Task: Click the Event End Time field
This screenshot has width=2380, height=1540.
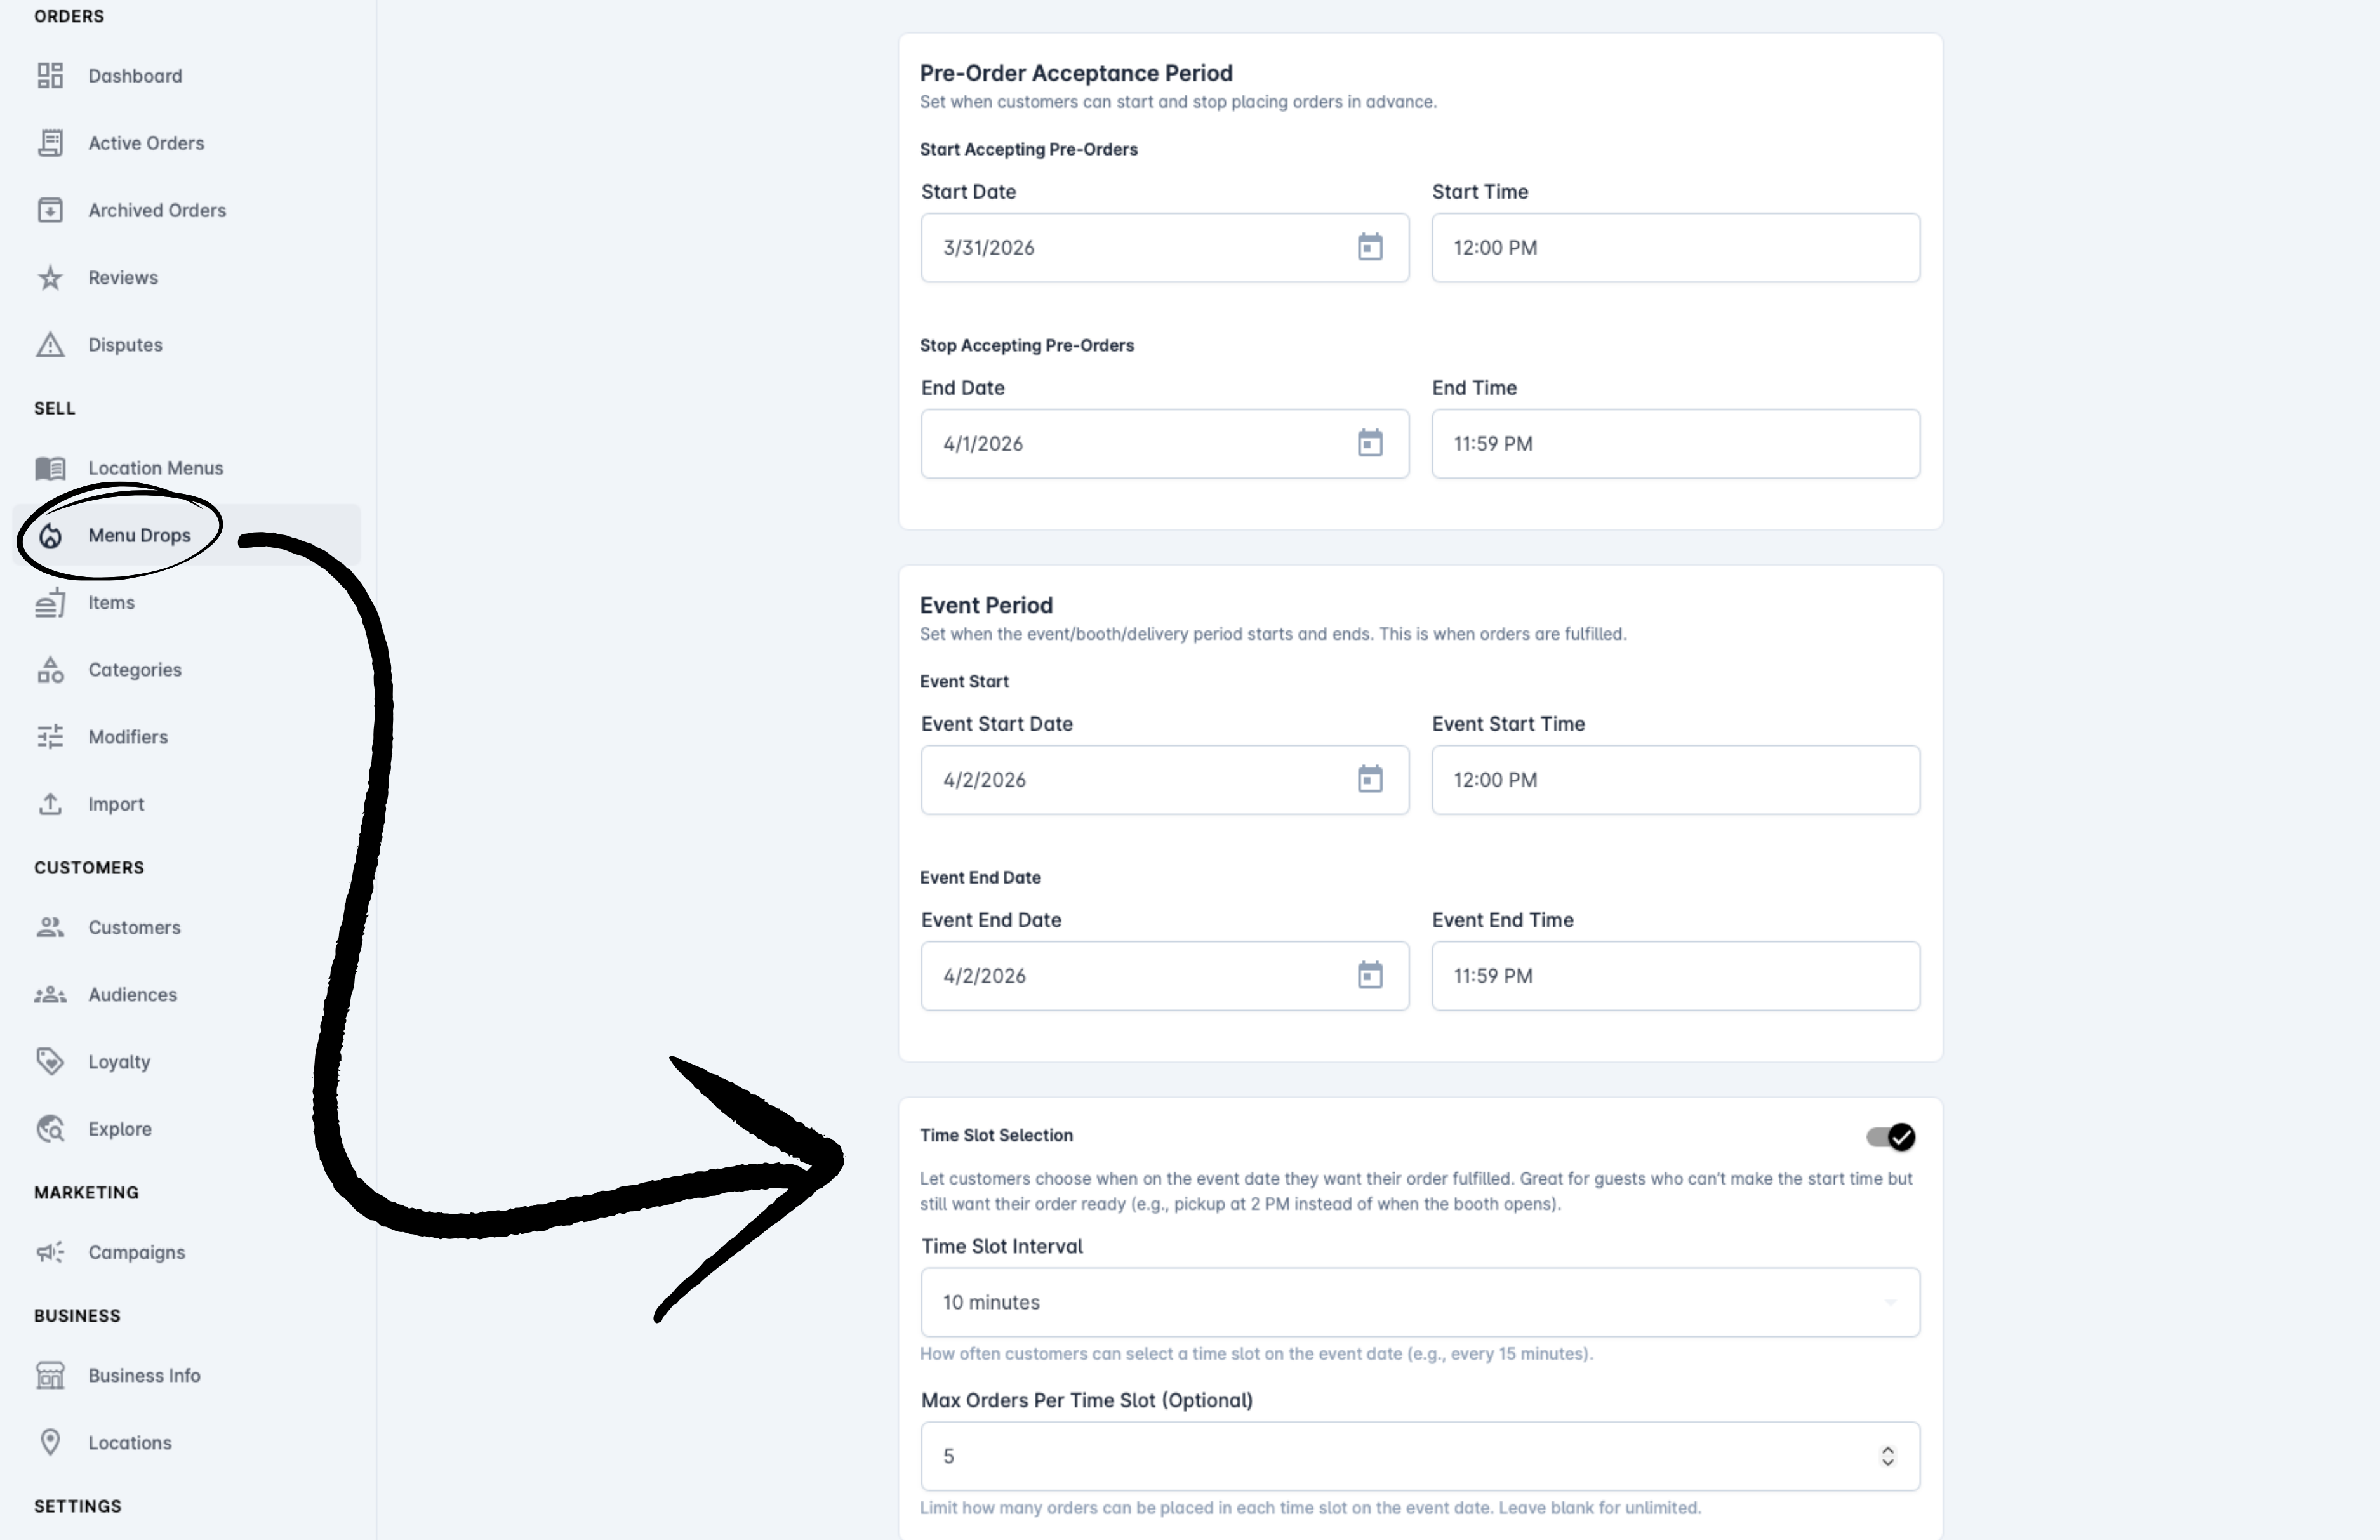Action: coord(1675,975)
